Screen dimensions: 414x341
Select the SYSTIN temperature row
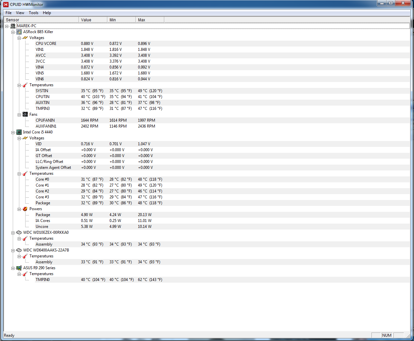pos(223,91)
